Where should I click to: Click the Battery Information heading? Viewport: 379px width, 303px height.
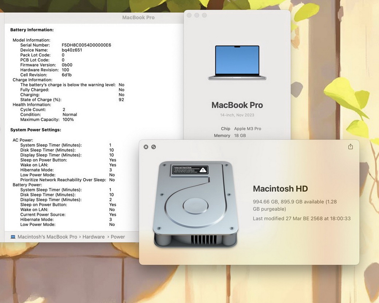32,30
